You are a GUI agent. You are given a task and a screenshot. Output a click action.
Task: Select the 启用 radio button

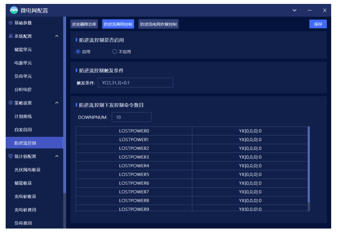pyautogui.click(x=78, y=52)
